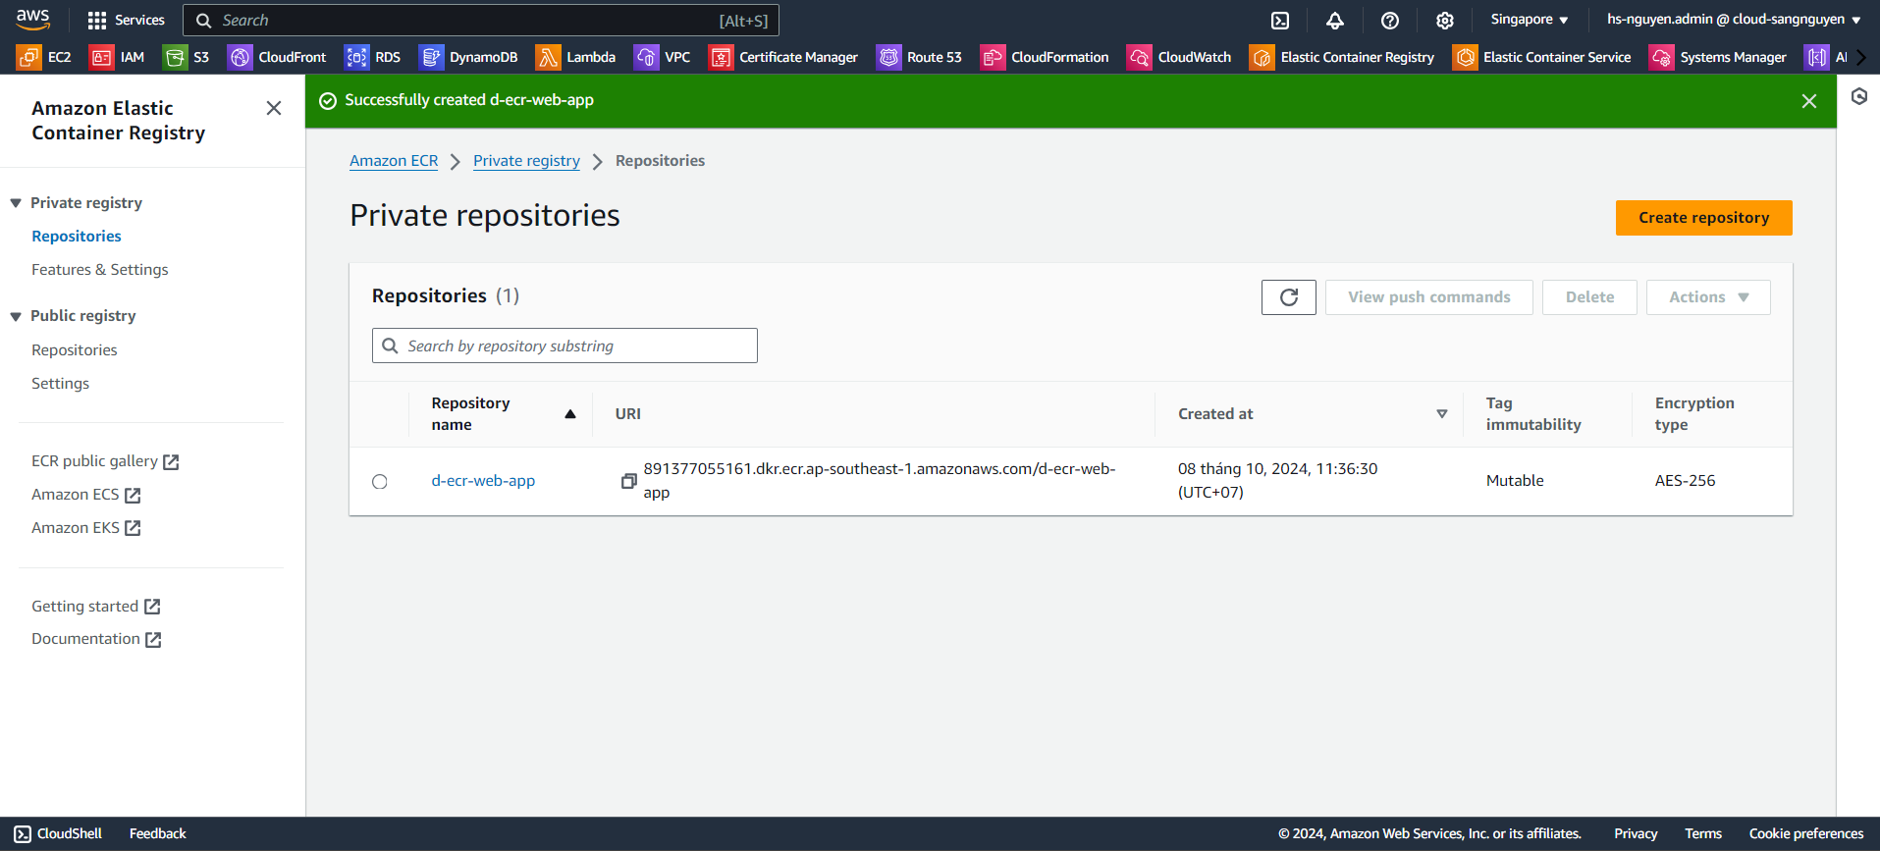The width and height of the screenshot is (1880, 851).
Task: Open Features & Settings in sidebar
Action: coord(99,270)
